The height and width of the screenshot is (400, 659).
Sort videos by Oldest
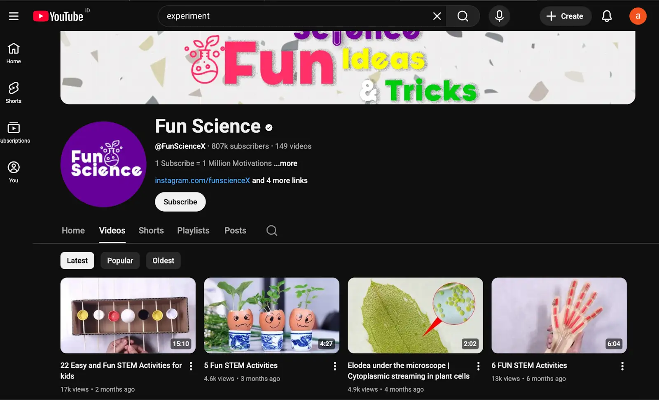pos(164,261)
